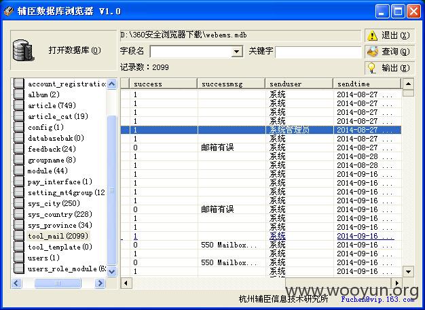Click the lightbulb icon beside 输出
This screenshot has width=425, height=310.
pos(373,67)
